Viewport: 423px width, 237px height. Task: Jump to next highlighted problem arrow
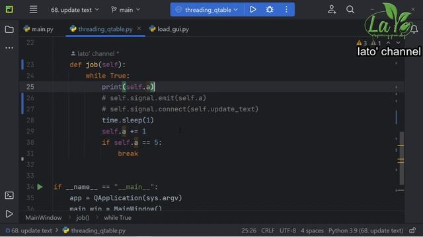(398, 43)
